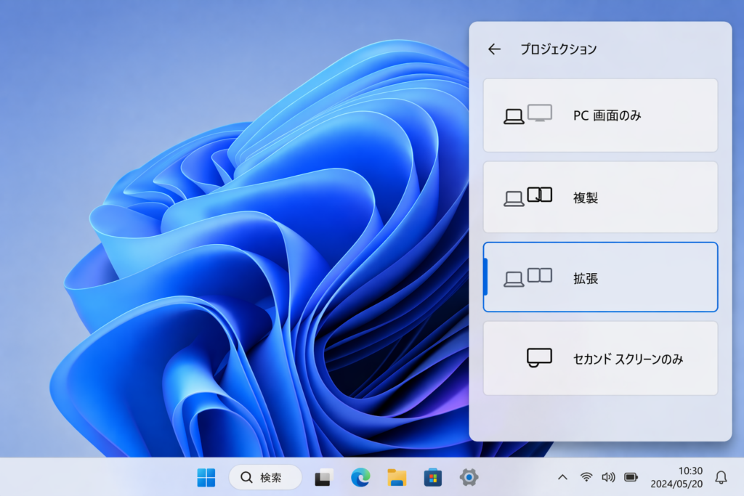Choose セカンド スクリーンのみ option
This screenshot has width=744, height=496.
[600, 358]
